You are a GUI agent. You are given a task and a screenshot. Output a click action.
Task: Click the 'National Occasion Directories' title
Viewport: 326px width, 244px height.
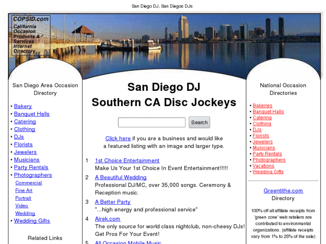coord(283,89)
